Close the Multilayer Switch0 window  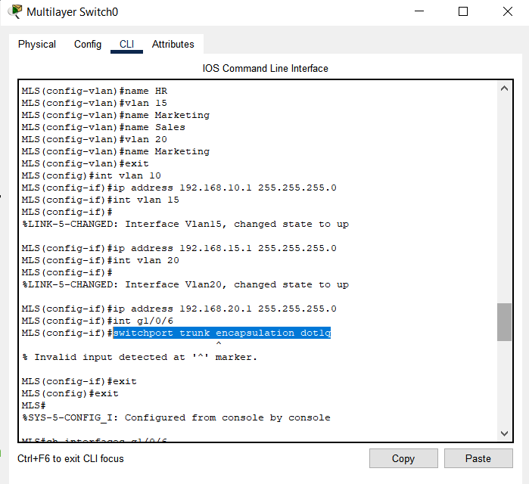pos(507,12)
